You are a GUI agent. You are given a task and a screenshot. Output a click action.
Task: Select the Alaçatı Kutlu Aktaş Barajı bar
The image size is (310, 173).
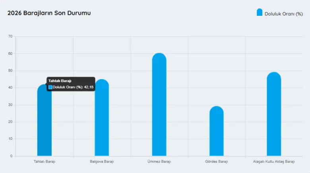(274, 114)
